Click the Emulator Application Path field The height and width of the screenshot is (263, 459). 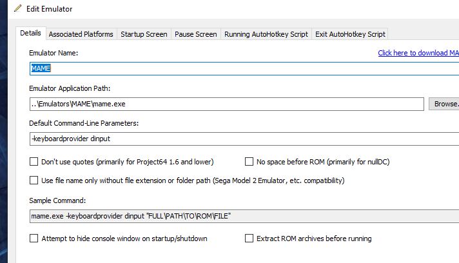(226, 104)
